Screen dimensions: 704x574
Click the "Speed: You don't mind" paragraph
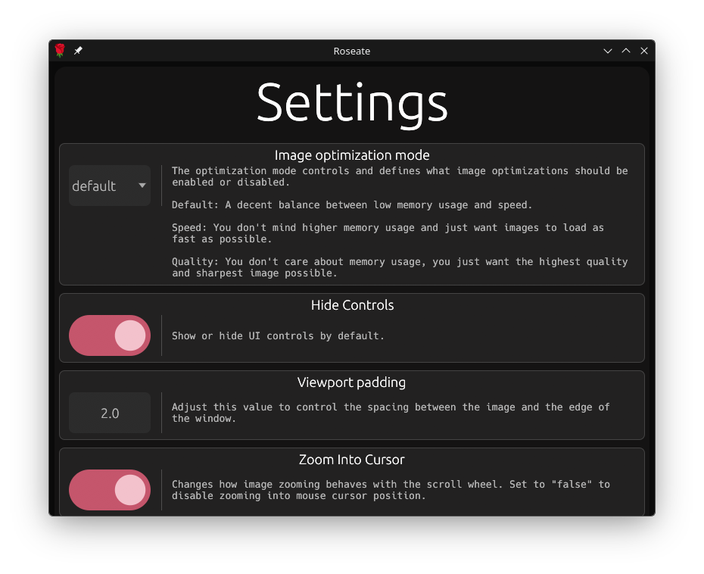388,233
